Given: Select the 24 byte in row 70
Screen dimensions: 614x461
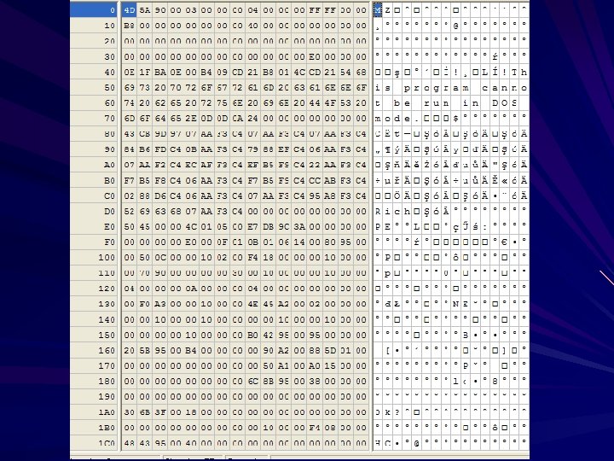Looking at the screenshot, I should 253,119.
